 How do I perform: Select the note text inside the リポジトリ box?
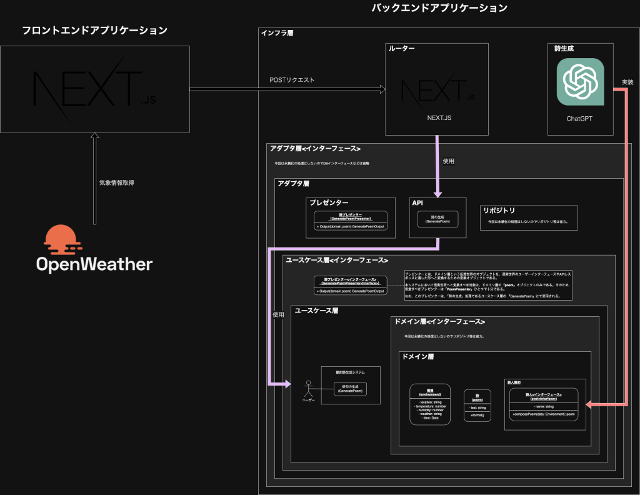pos(528,222)
